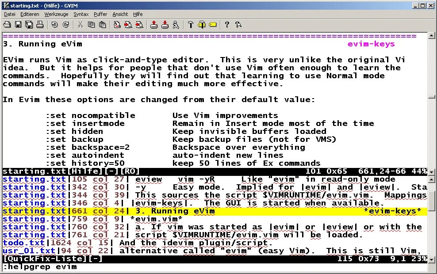Select quickfix entry starting.txt line 344

pos(215,195)
